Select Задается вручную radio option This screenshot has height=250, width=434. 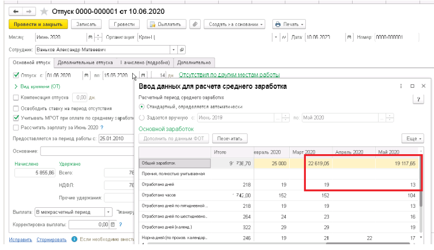pyautogui.click(x=142, y=117)
